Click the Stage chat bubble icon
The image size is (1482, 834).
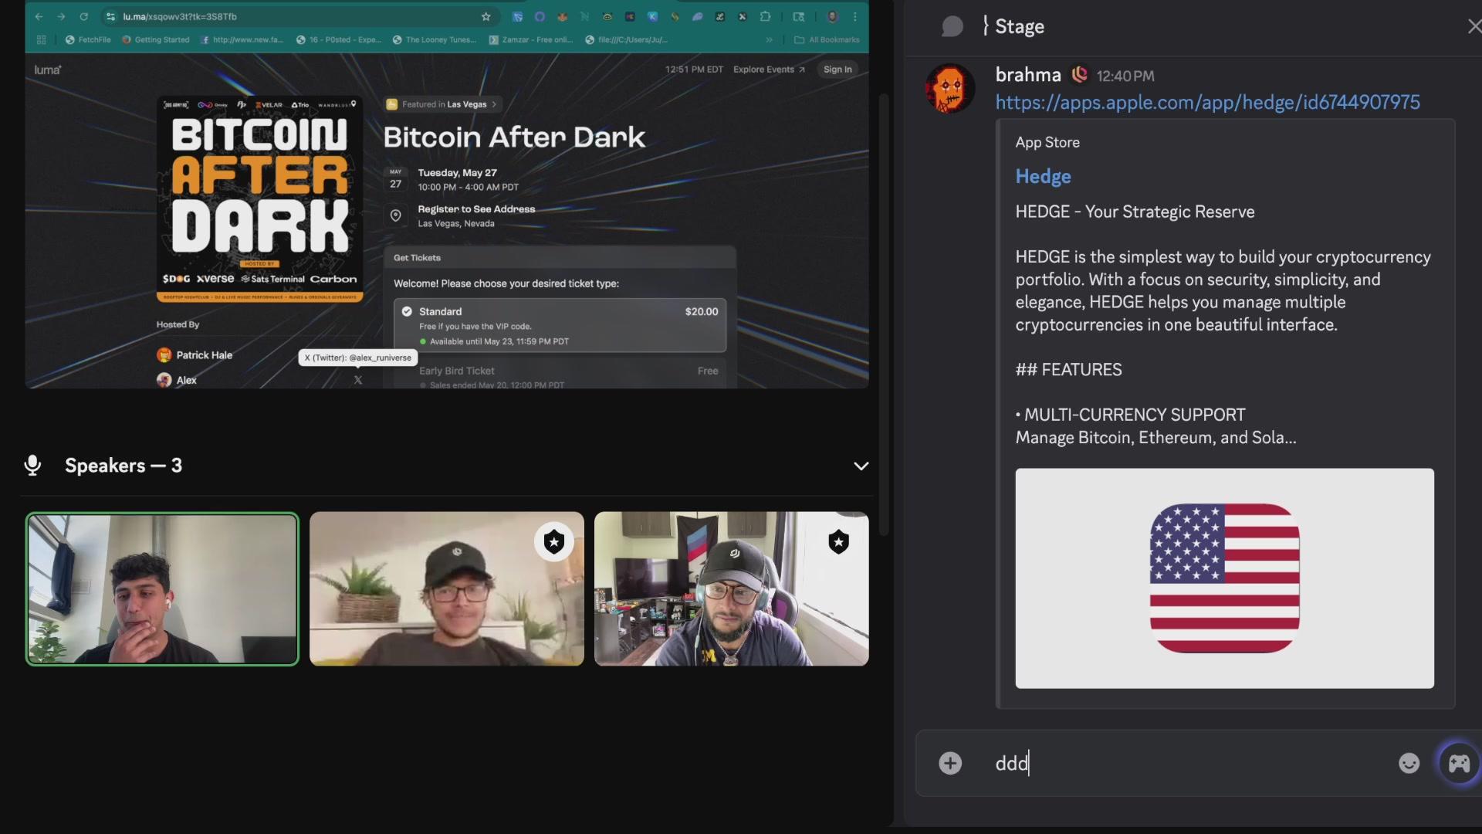(x=952, y=26)
